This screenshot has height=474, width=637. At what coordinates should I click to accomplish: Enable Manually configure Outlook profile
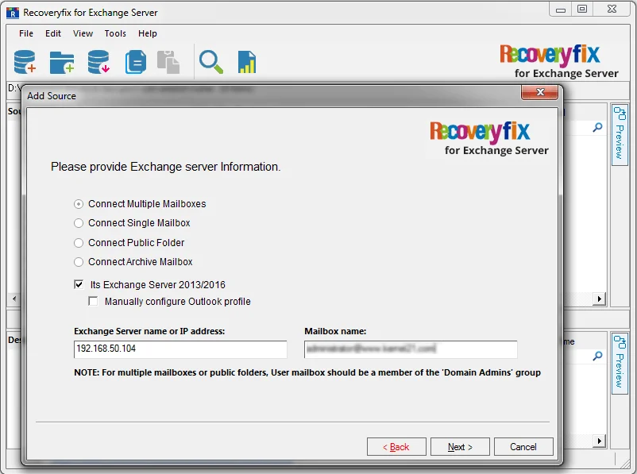93,302
